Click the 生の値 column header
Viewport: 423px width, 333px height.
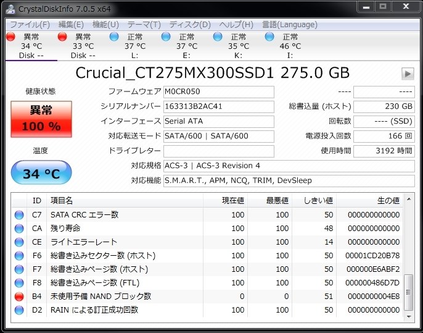(369, 201)
